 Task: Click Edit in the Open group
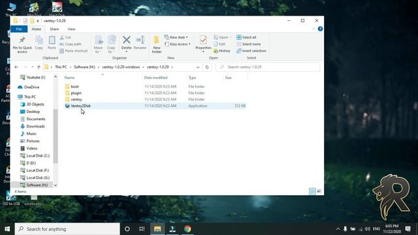219,44
